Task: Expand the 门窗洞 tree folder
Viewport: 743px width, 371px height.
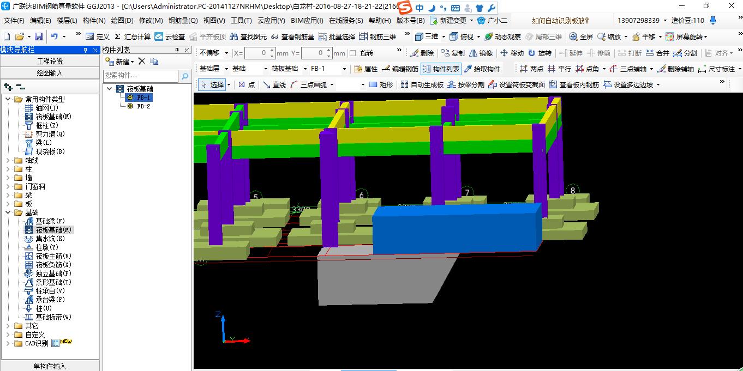Action: (9, 186)
